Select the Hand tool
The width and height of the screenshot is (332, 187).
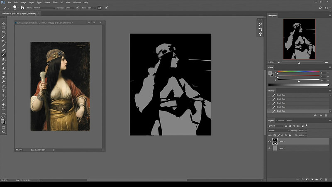click(x=3, y=104)
